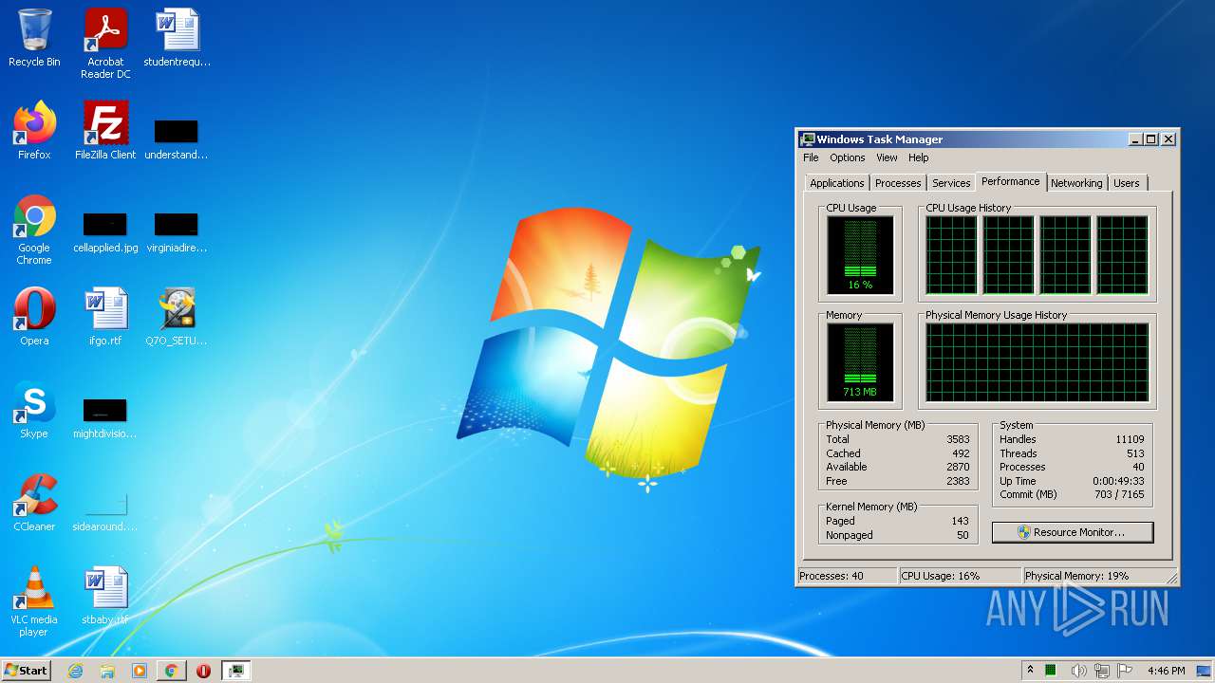Click the Memory 713 MB gauge
Image resolution: width=1215 pixels, height=683 pixels.
pyautogui.click(x=860, y=361)
